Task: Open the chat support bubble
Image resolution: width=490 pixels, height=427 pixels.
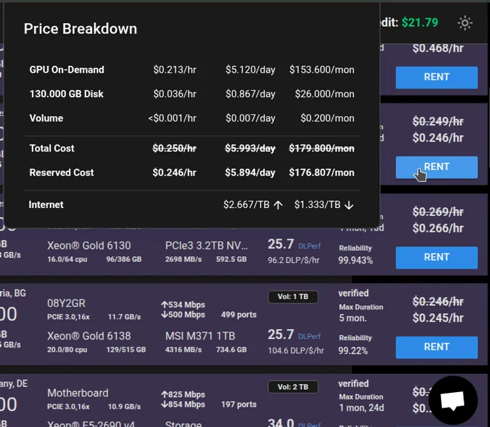Action: tap(453, 400)
